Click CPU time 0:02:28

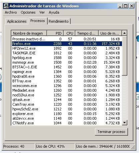coord(90,62)
